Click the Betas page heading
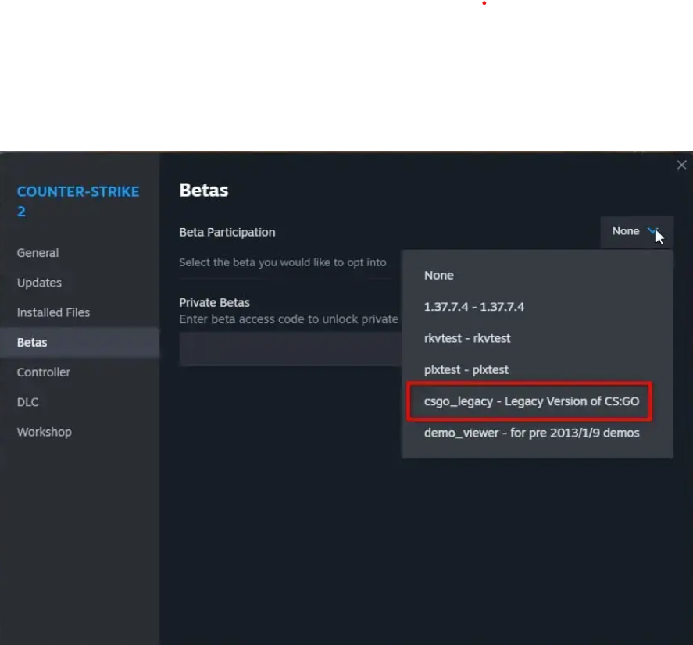Image resolution: width=693 pixels, height=645 pixels. (204, 191)
